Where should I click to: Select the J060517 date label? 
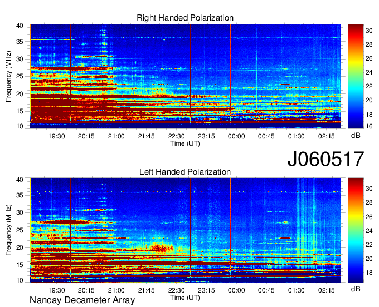325,159
